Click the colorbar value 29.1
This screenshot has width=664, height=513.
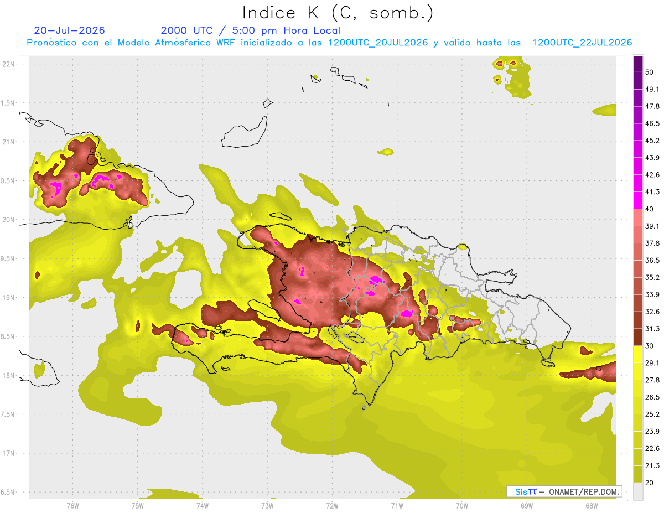coord(653,363)
